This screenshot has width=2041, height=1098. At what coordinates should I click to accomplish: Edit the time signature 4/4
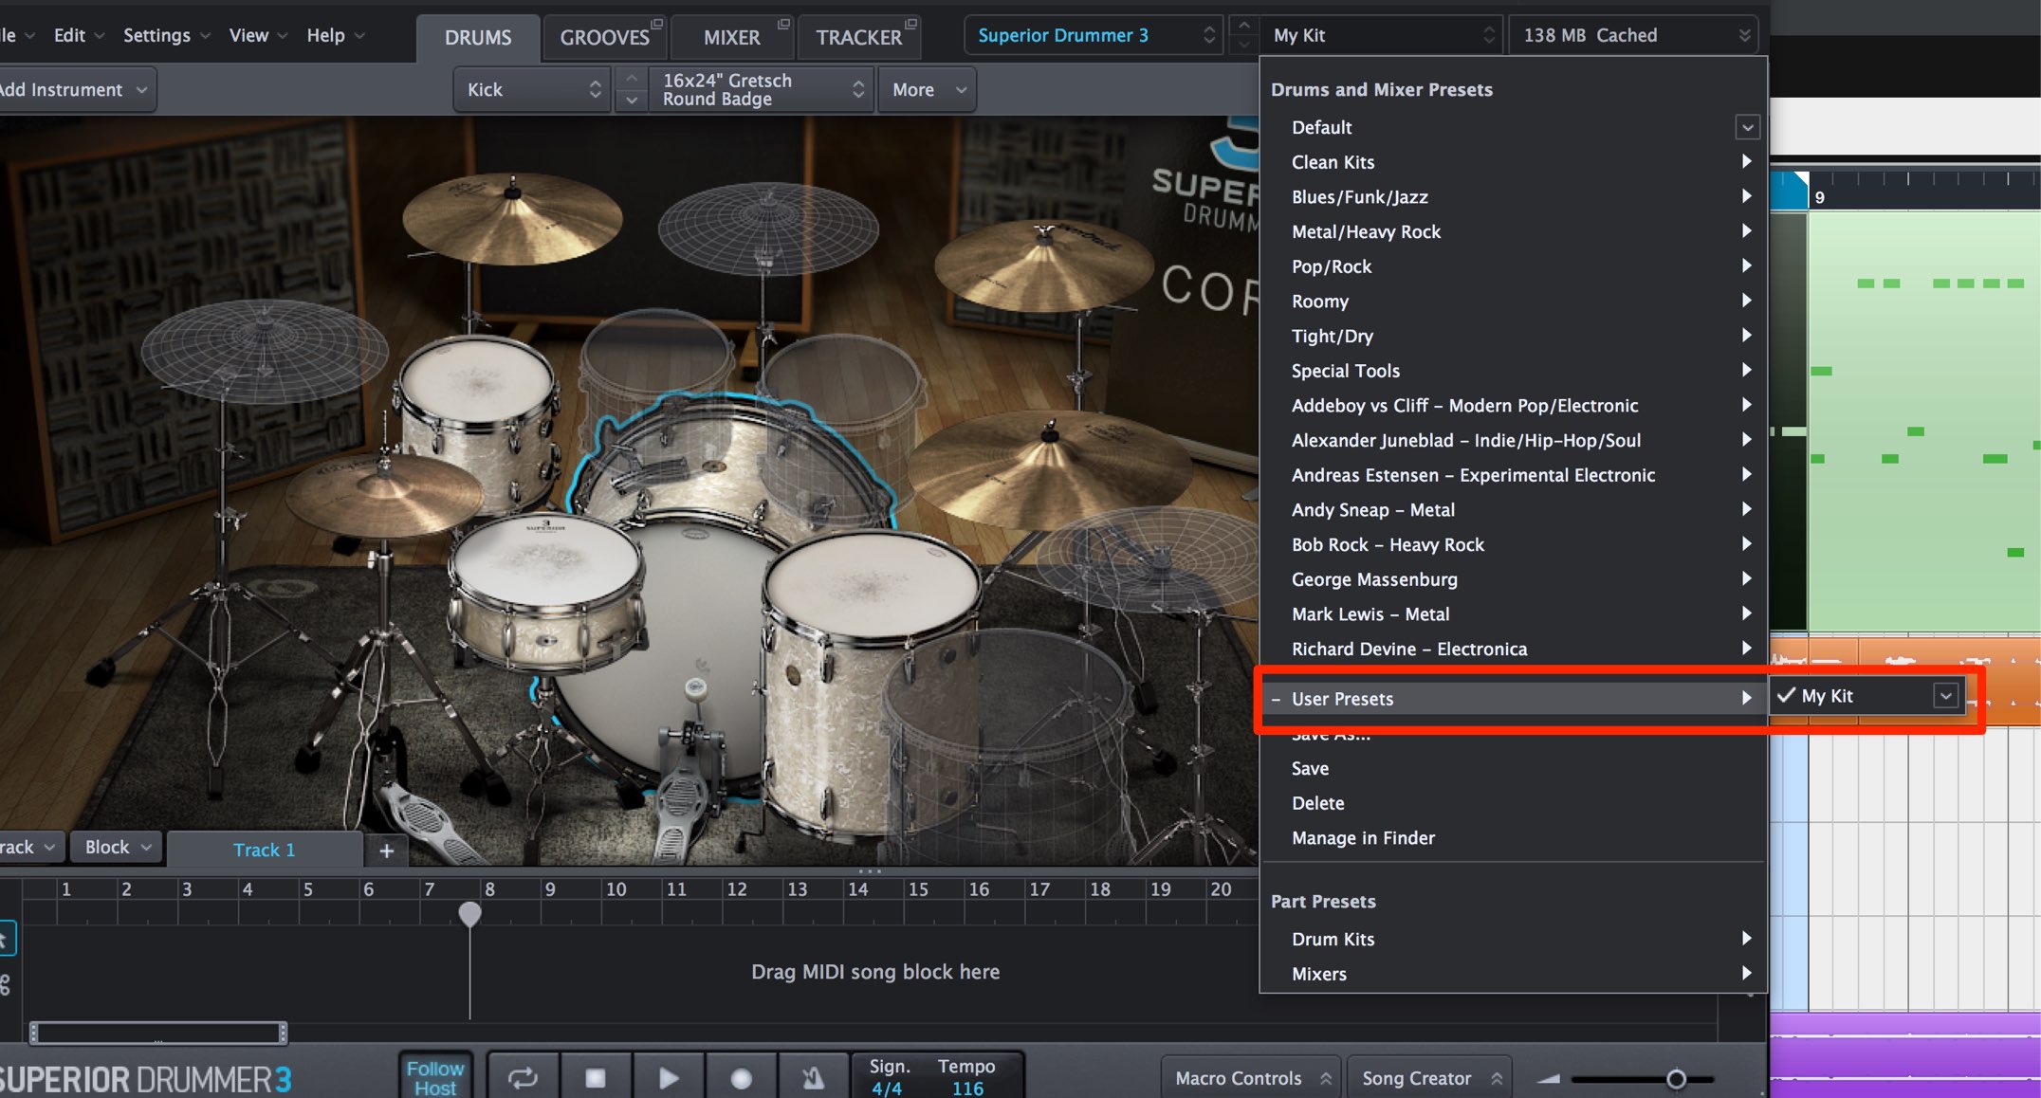point(887,1089)
